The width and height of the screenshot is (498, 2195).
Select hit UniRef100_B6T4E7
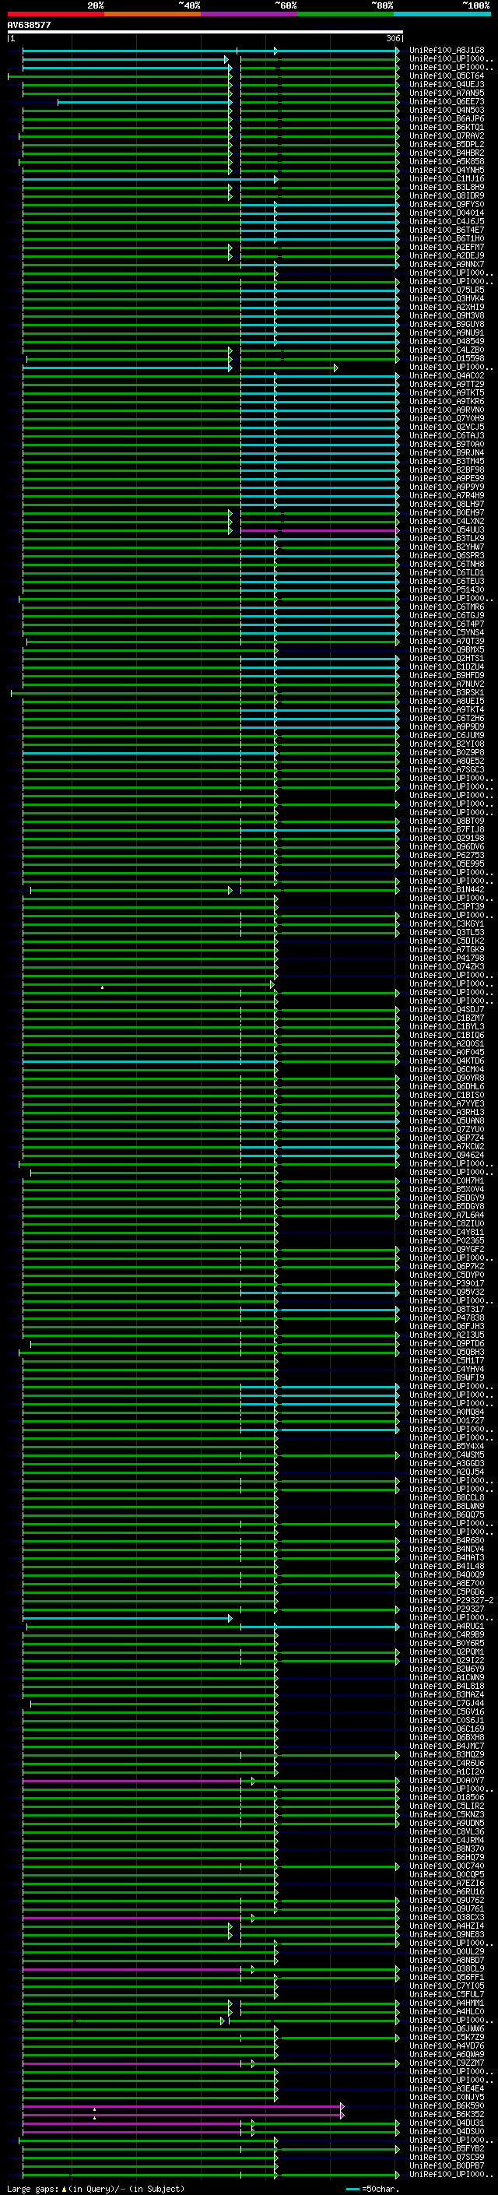tap(447, 229)
